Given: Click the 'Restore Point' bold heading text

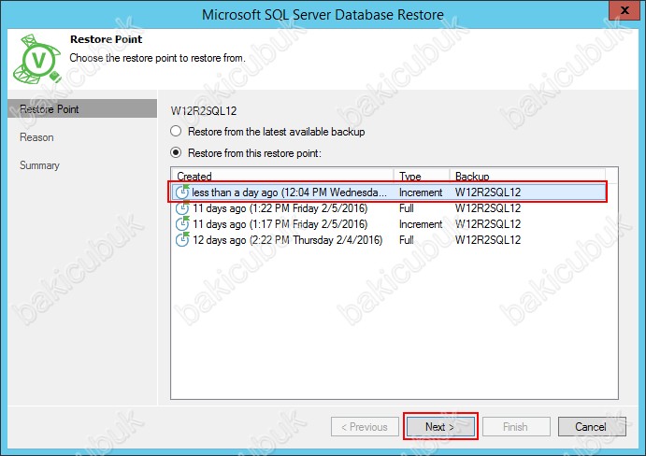Looking at the screenshot, I should [106, 39].
